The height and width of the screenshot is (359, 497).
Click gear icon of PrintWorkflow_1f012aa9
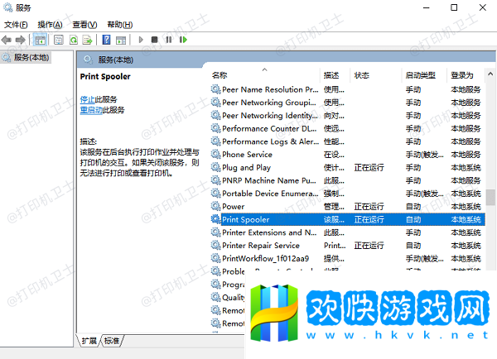coord(216,258)
